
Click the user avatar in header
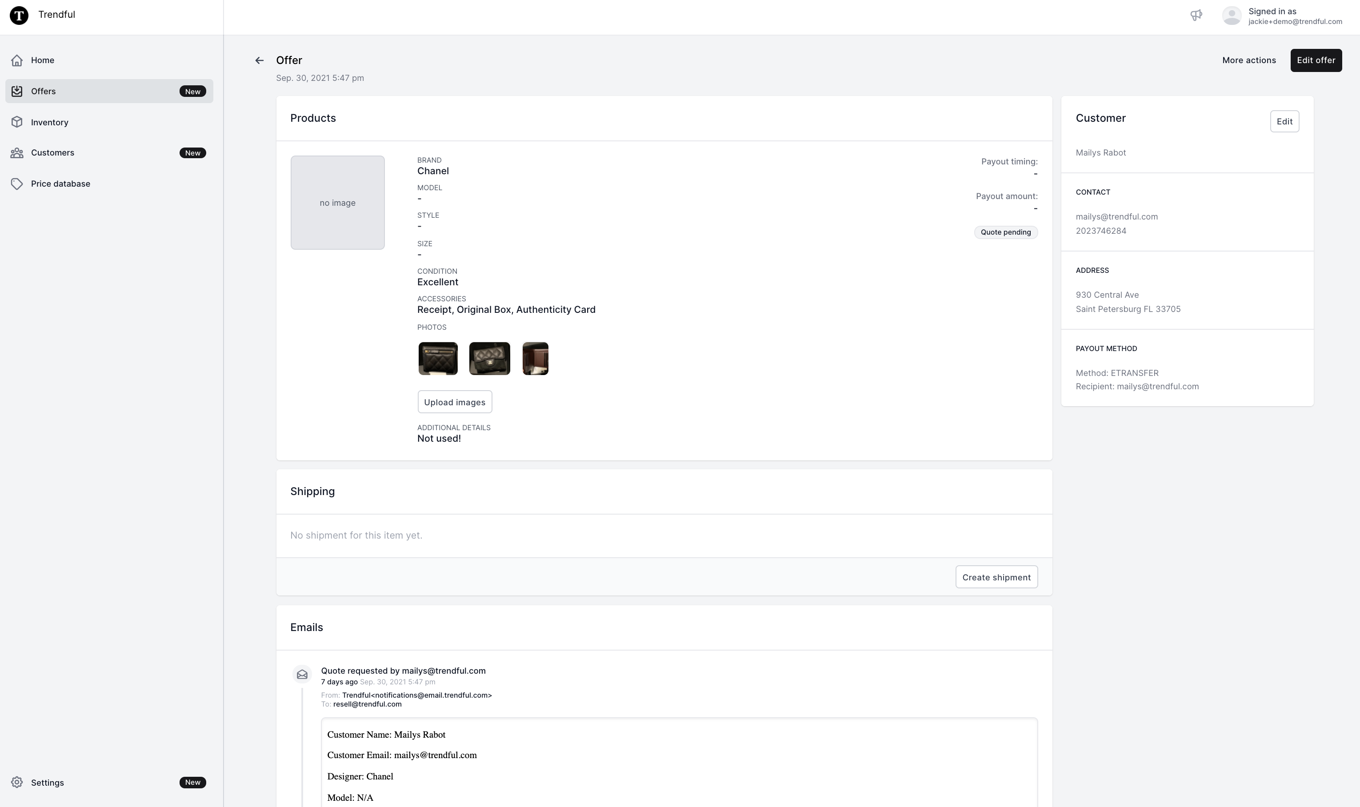click(x=1231, y=15)
